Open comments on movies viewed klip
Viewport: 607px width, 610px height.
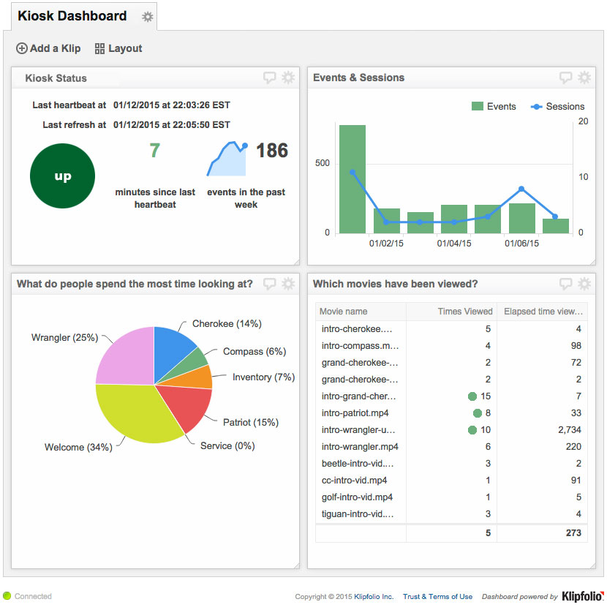coord(566,284)
